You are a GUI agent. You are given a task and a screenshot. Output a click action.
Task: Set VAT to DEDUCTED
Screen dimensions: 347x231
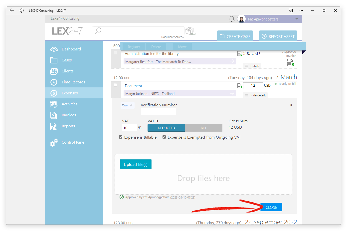coord(166,128)
